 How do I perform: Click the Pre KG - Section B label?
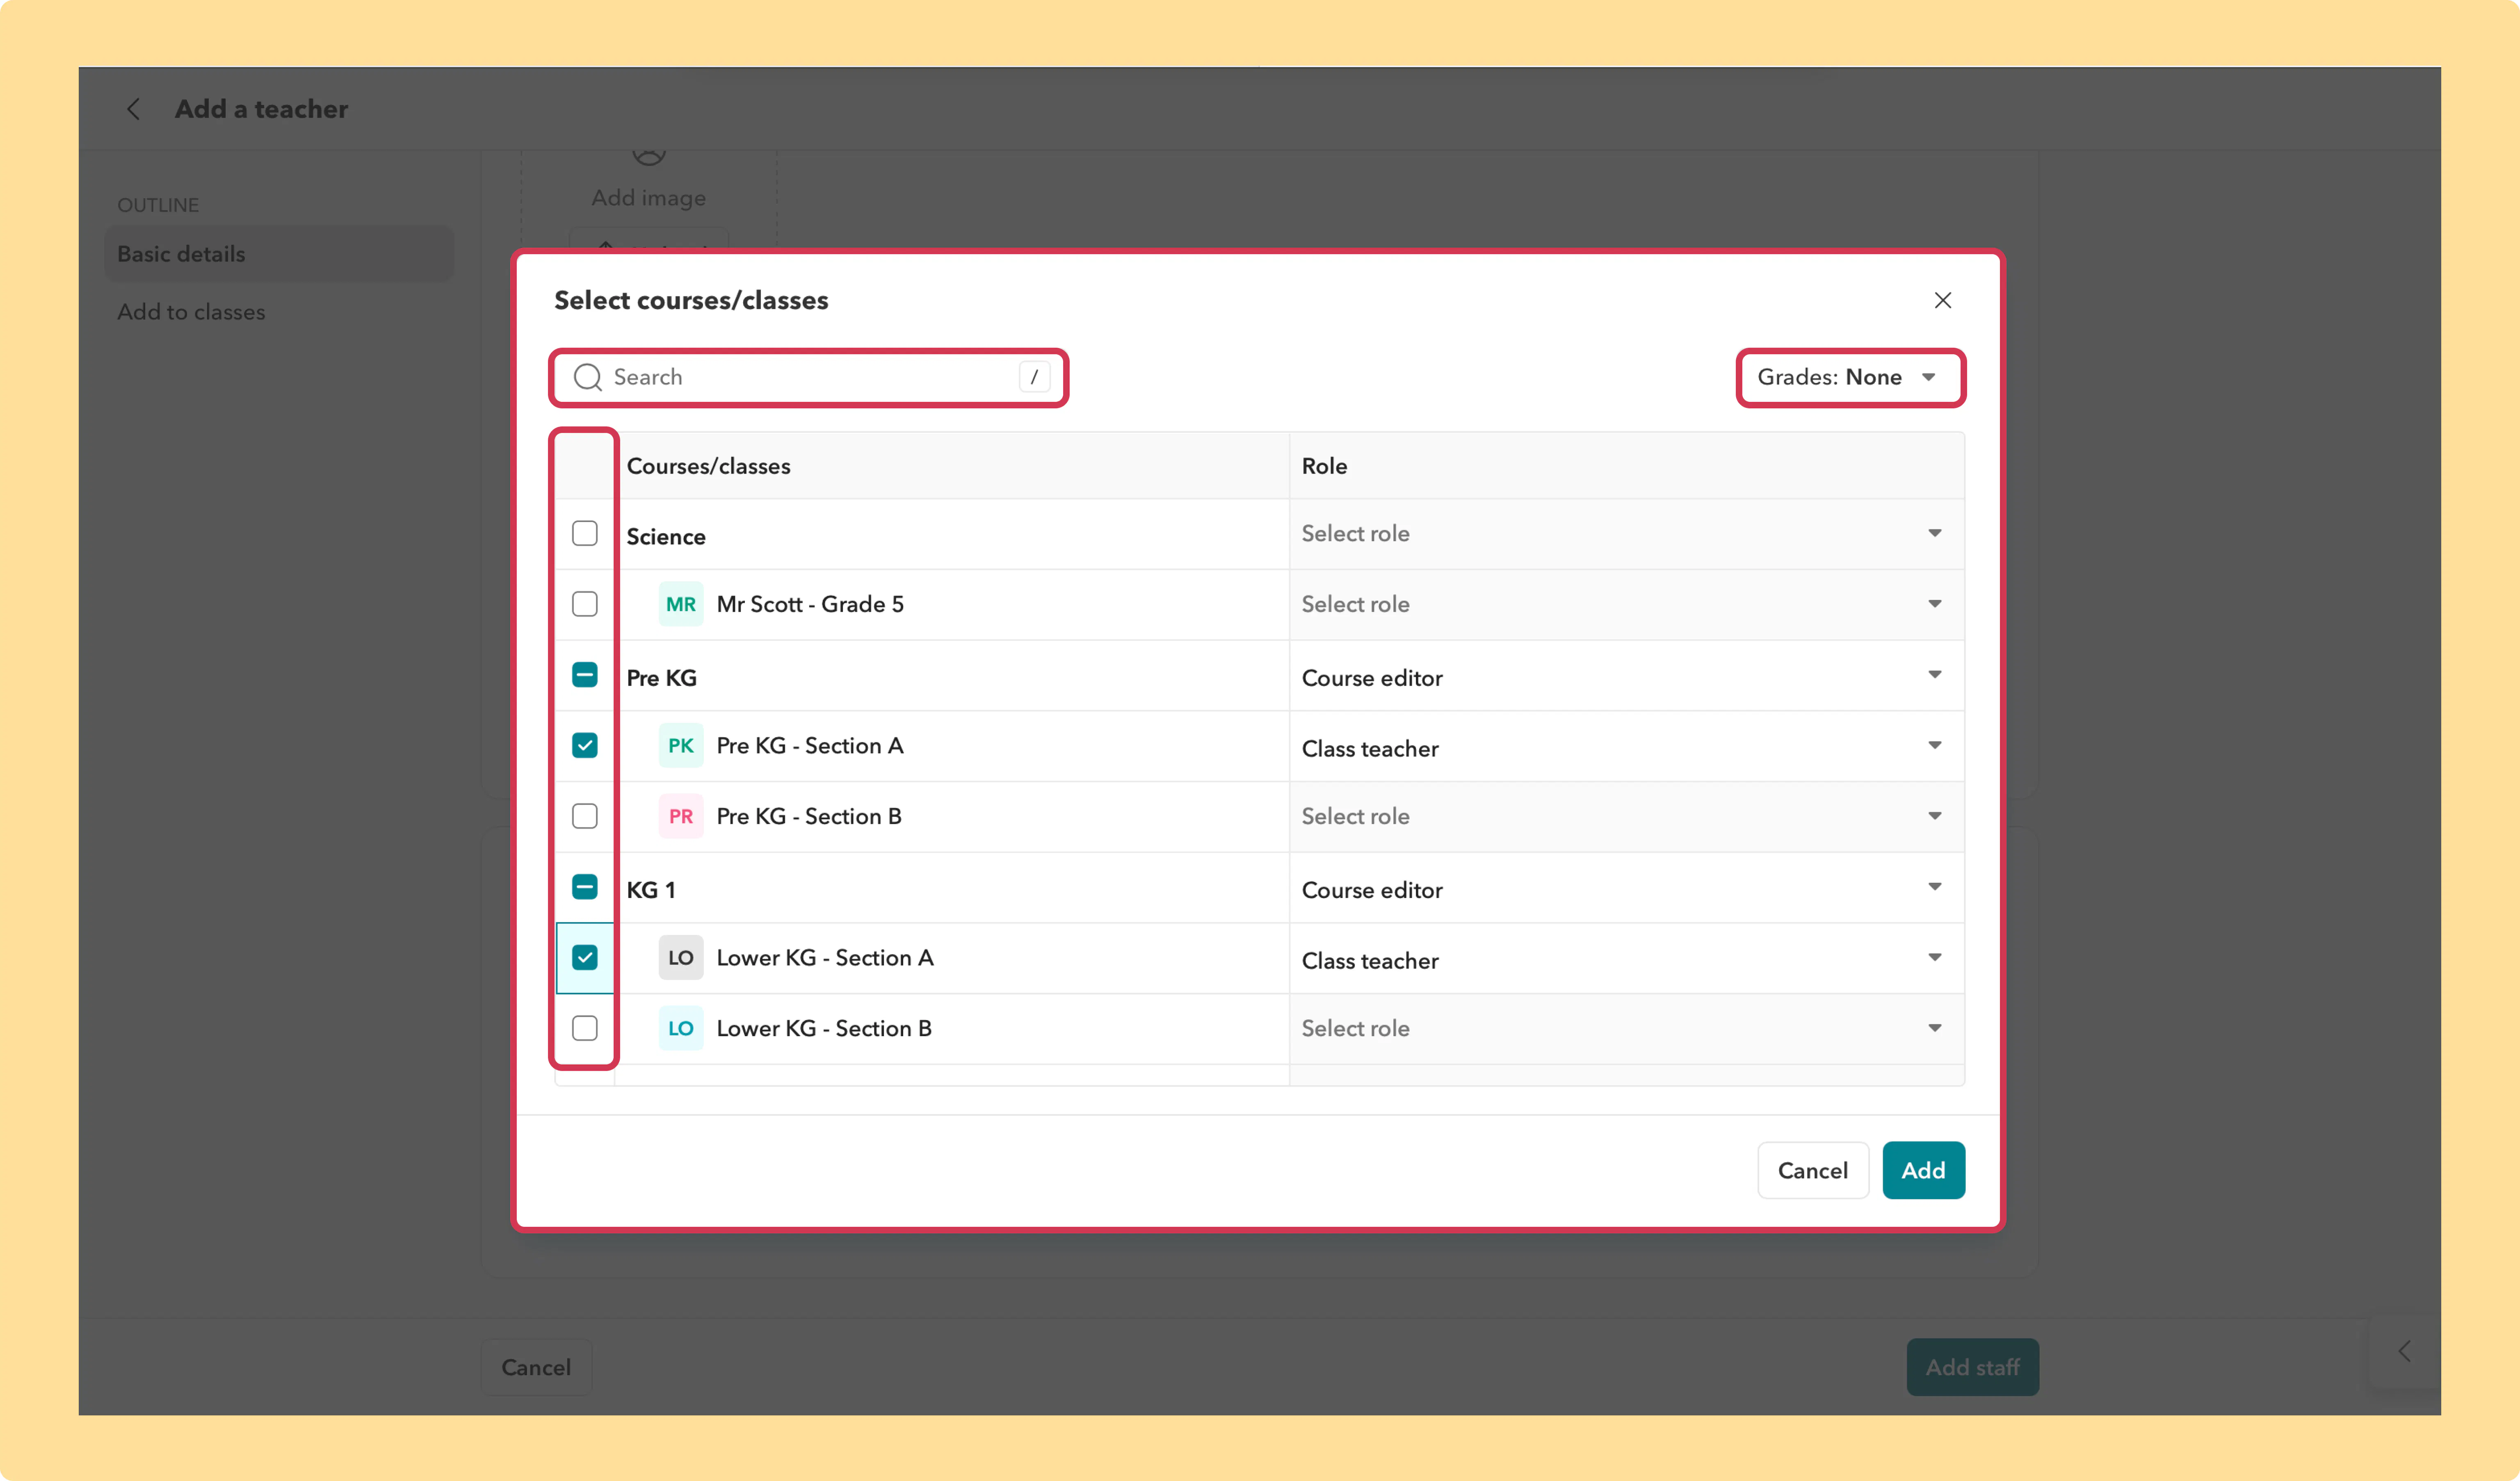click(809, 816)
